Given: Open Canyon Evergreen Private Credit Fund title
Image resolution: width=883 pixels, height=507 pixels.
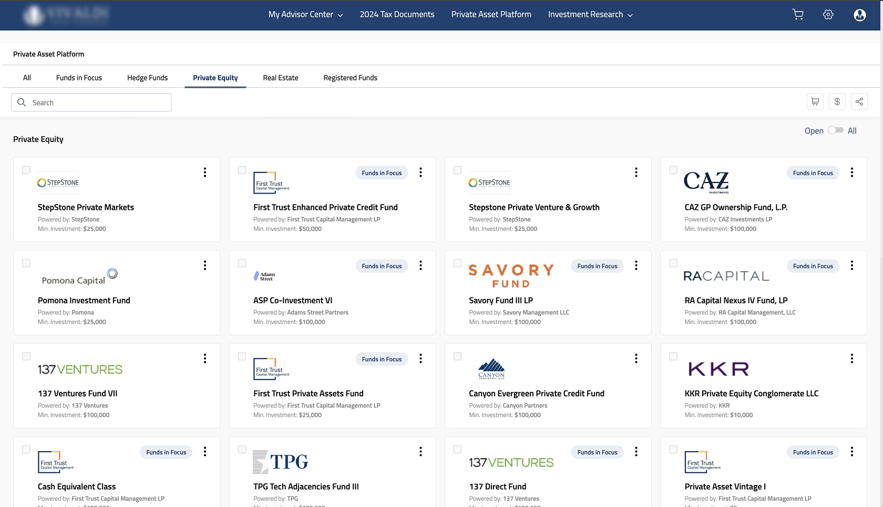Looking at the screenshot, I should pyautogui.click(x=537, y=393).
